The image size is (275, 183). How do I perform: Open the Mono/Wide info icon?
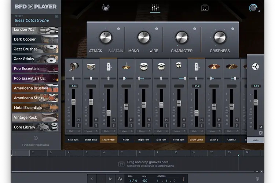point(157,29)
